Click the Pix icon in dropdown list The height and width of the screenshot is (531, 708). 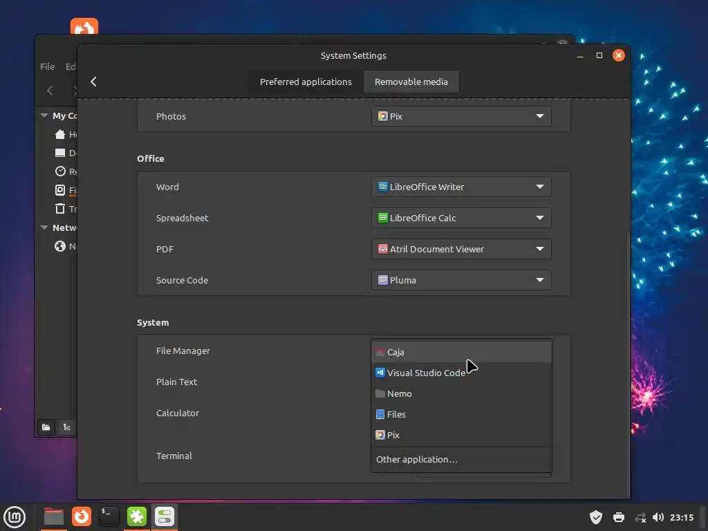[x=380, y=435]
